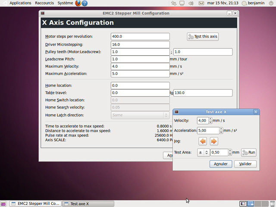Click show desktop icon in bottom panel
Screen dimensions: 276x207
(x=3, y=204)
